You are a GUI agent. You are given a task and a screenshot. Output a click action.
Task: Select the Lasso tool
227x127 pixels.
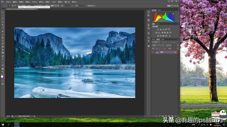[x=2, y=19]
